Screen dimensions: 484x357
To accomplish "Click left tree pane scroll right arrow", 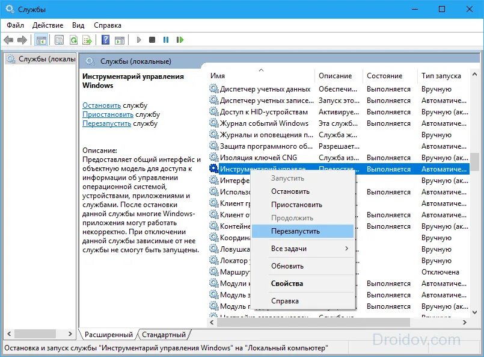I will point(70,334).
